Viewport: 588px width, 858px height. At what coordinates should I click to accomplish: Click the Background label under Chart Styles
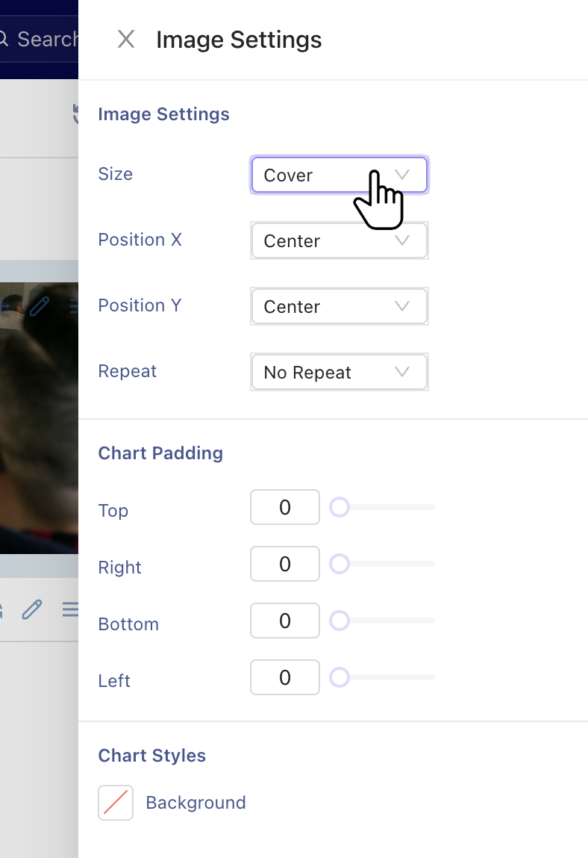[x=196, y=802]
